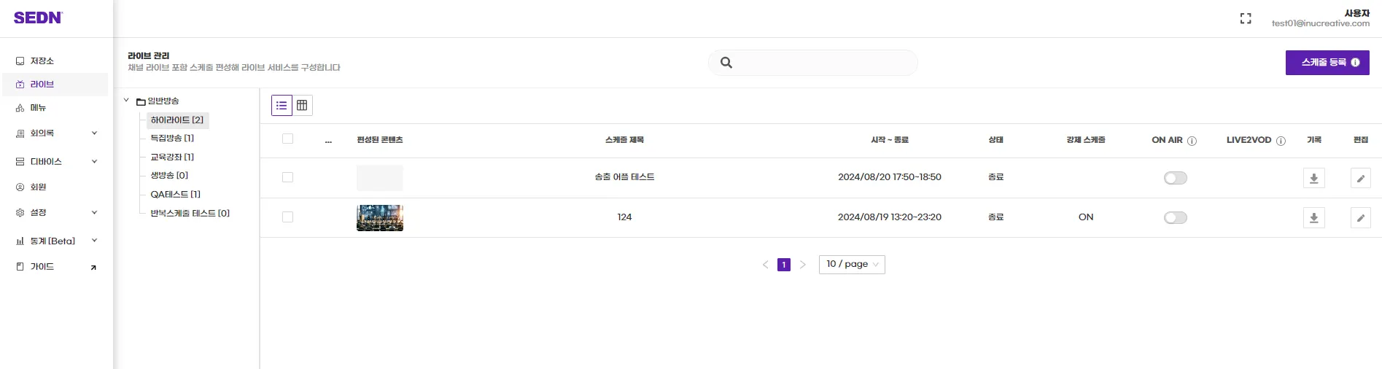
Task: Click the 송출 이름 테스트 title
Action: (x=624, y=177)
